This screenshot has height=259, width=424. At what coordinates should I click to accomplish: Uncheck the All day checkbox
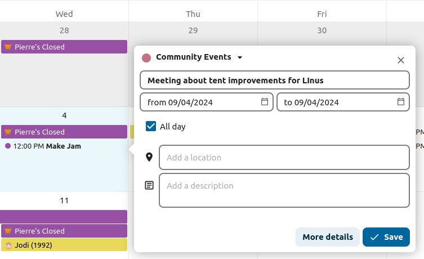(x=151, y=126)
